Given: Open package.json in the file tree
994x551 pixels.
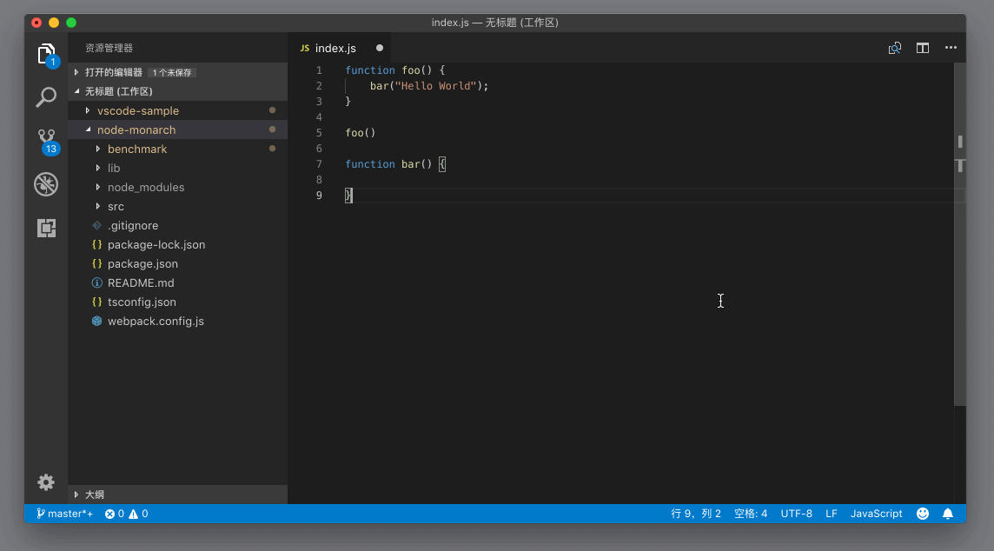Looking at the screenshot, I should [x=142, y=263].
